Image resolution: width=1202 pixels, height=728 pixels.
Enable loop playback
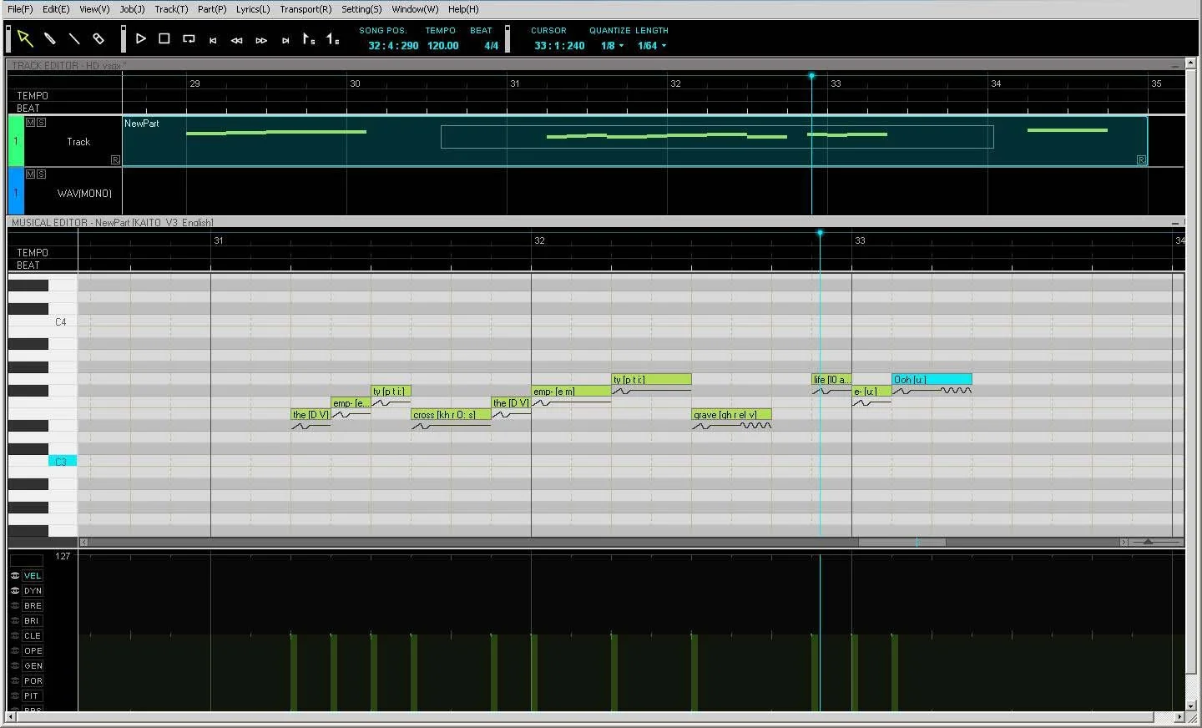point(188,38)
